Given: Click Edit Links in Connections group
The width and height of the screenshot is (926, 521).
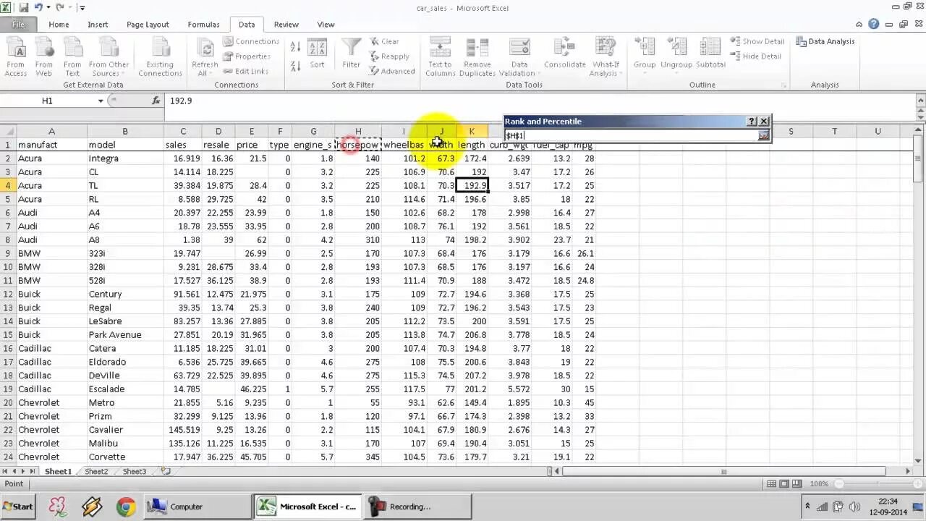Looking at the screenshot, I should click(x=245, y=71).
